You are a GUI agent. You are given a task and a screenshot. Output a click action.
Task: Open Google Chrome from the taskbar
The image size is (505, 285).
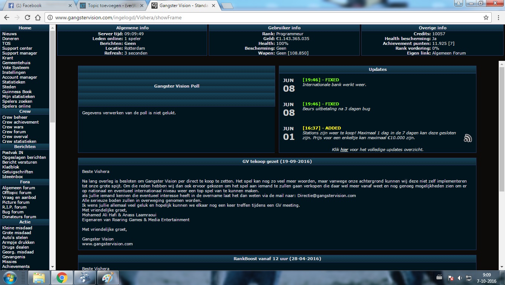coord(62,278)
